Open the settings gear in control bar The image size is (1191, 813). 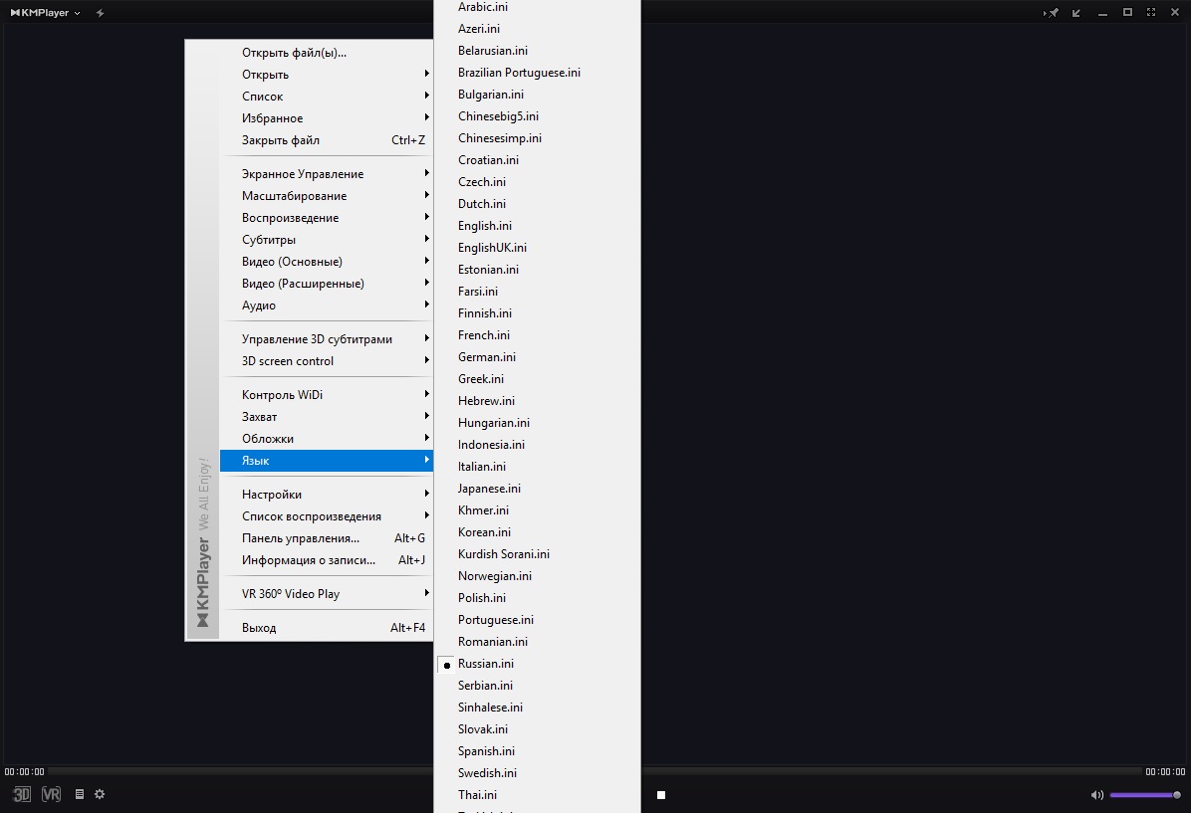click(100, 794)
